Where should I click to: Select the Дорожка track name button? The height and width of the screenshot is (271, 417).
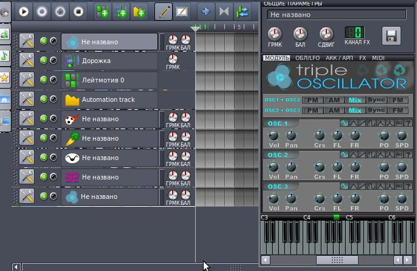coord(109,61)
